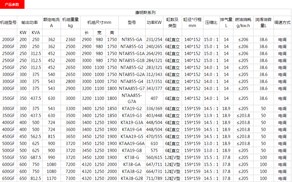The width and height of the screenshot is (292, 182).
Task: Select engine model KTA38-G2B
Action: click(132, 179)
